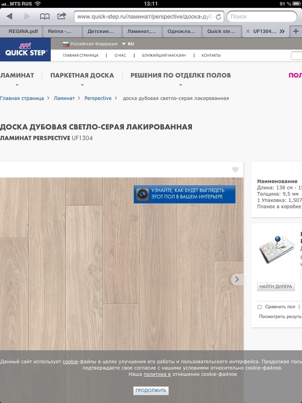Click the Наименование heading text
The width and height of the screenshot is (302, 403).
[277, 181]
